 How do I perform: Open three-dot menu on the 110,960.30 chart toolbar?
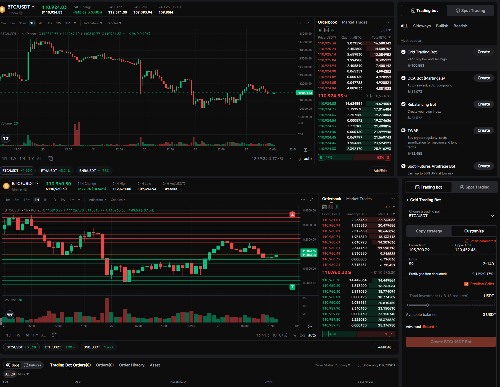tap(303, 200)
